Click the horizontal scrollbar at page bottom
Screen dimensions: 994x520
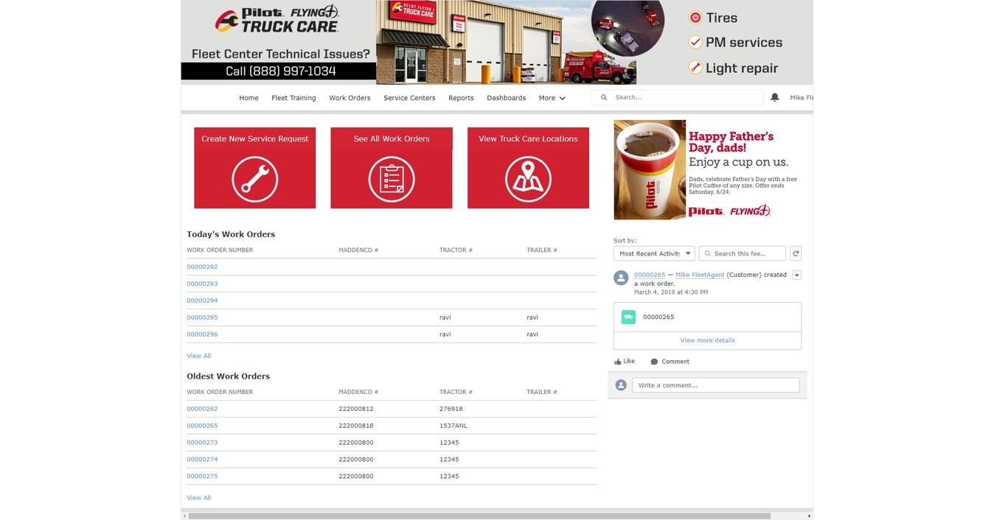pyautogui.click(x=479, y=516)
